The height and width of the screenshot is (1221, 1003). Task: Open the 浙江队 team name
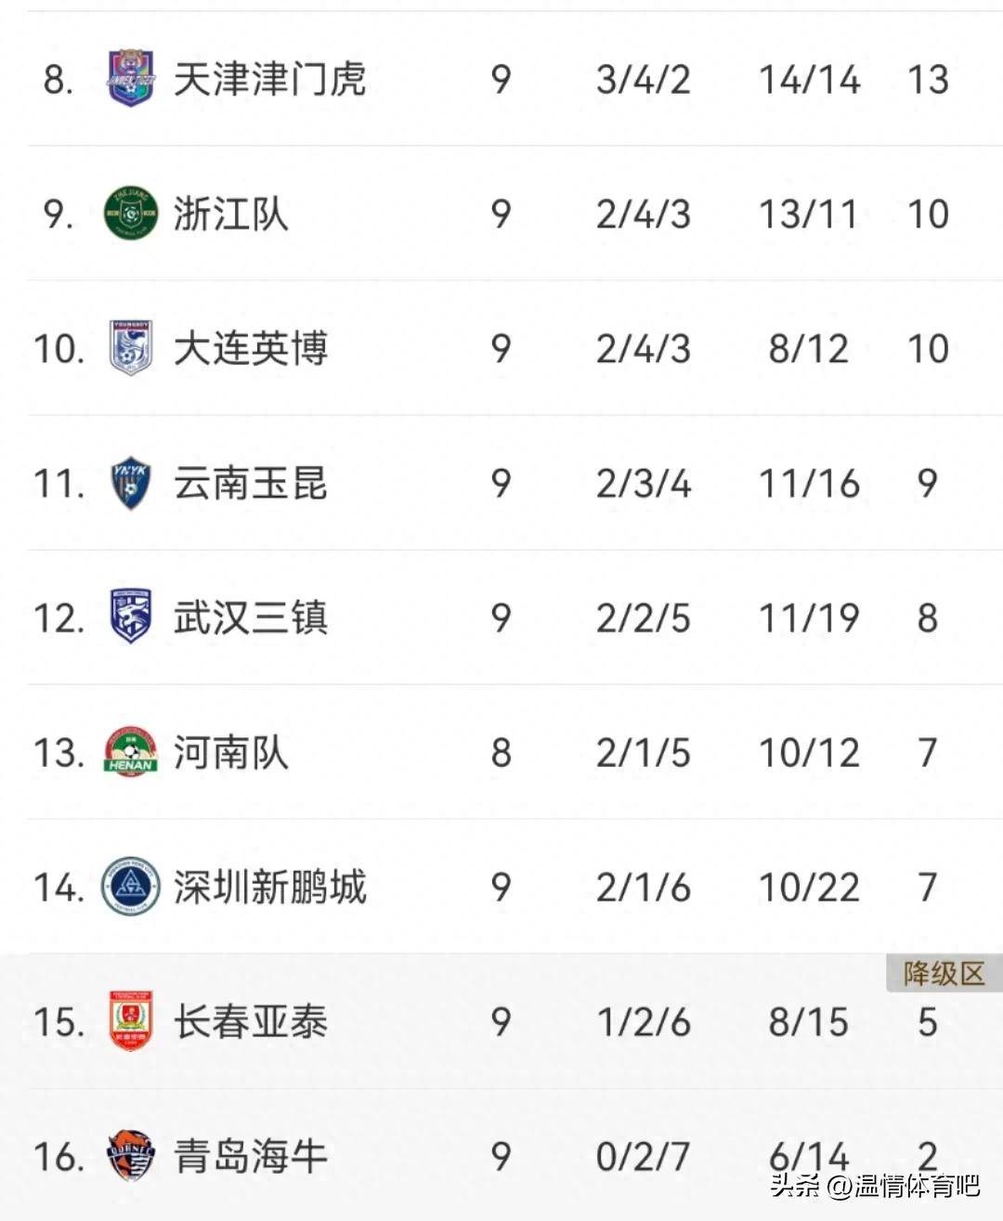pos(230,214)
